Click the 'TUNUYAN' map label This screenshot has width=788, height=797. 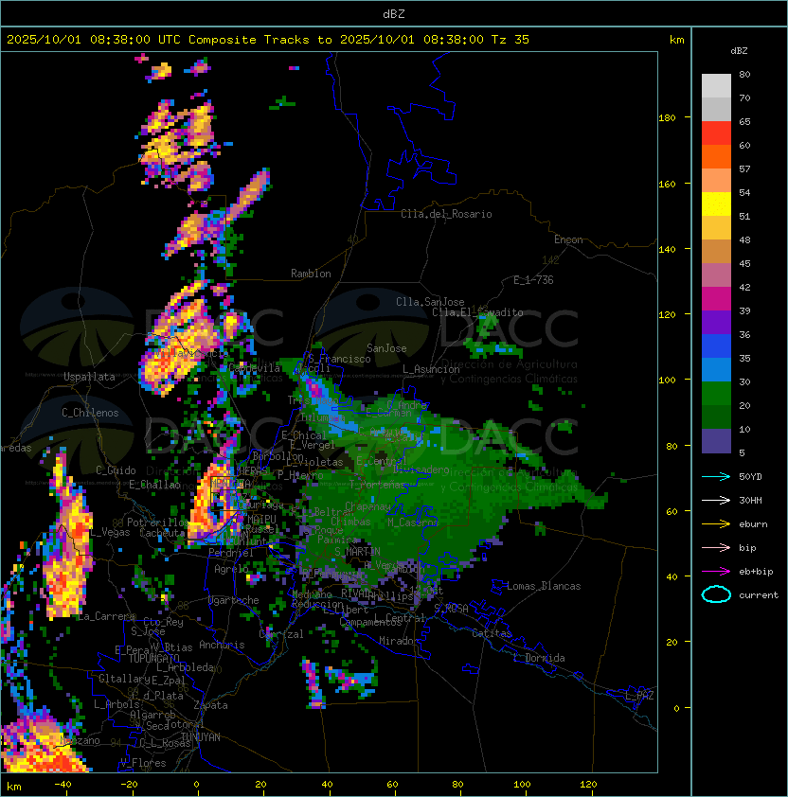[201, 737]
